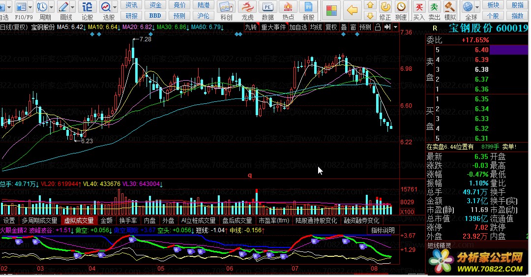Select the 画线 drawing pencil tool
531x277 pixels.
(x=63, y=7)
